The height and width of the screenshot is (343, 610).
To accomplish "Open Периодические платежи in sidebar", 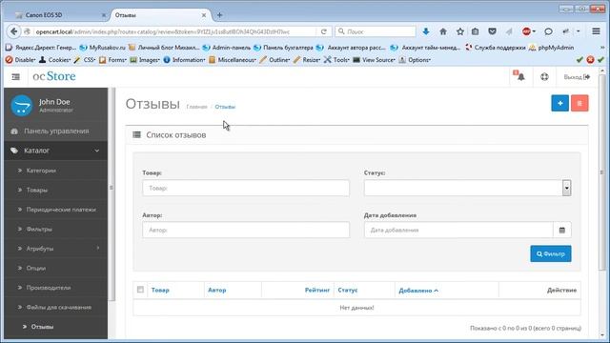I will coord(56,210).
